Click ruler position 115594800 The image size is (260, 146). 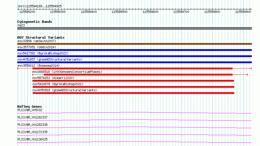click(x=212, y=12)
